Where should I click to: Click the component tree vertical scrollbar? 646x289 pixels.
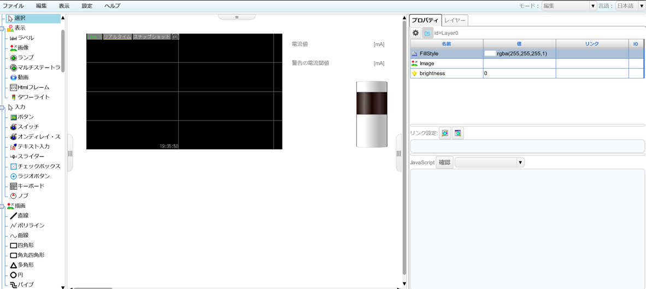[63, 51]
